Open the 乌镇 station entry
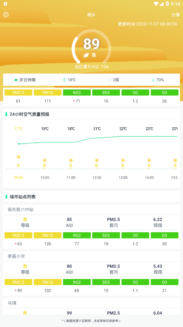This screenshot has height=327, width=183. (12, 303)
